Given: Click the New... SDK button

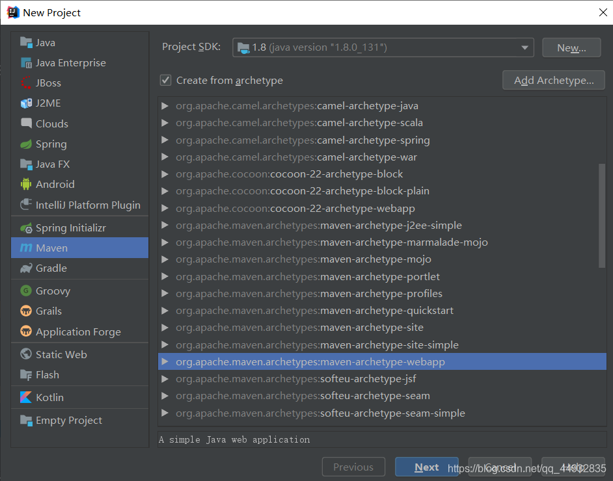Looking at the screenshot, I should tap(571, 47).
